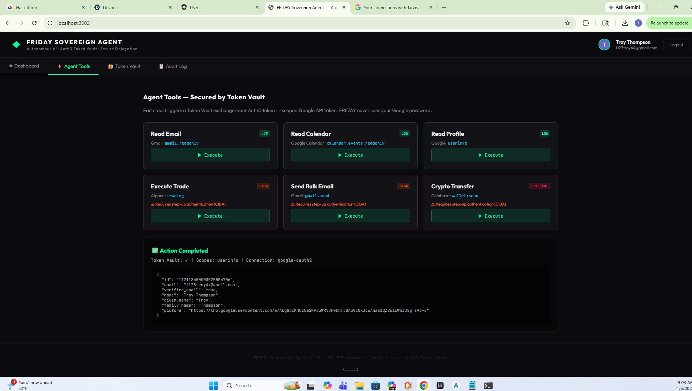Click the gmail.send scope text
692x391 pixels.
point(317,196)
